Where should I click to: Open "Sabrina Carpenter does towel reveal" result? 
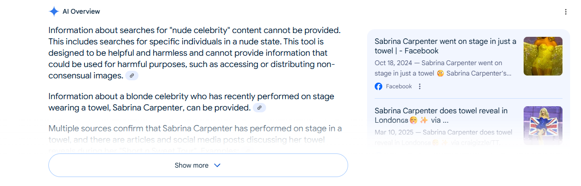pos(441,116)
